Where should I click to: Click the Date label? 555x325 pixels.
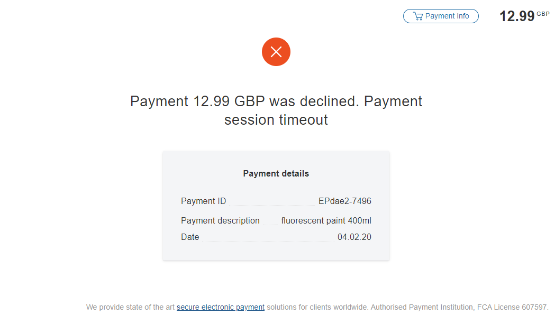pos(190,237)
